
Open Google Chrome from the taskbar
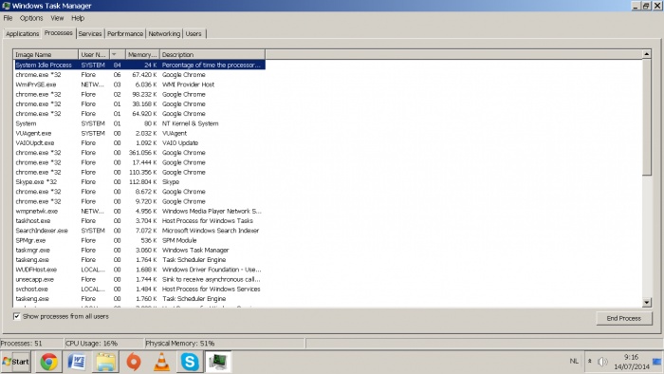[48, 362]
